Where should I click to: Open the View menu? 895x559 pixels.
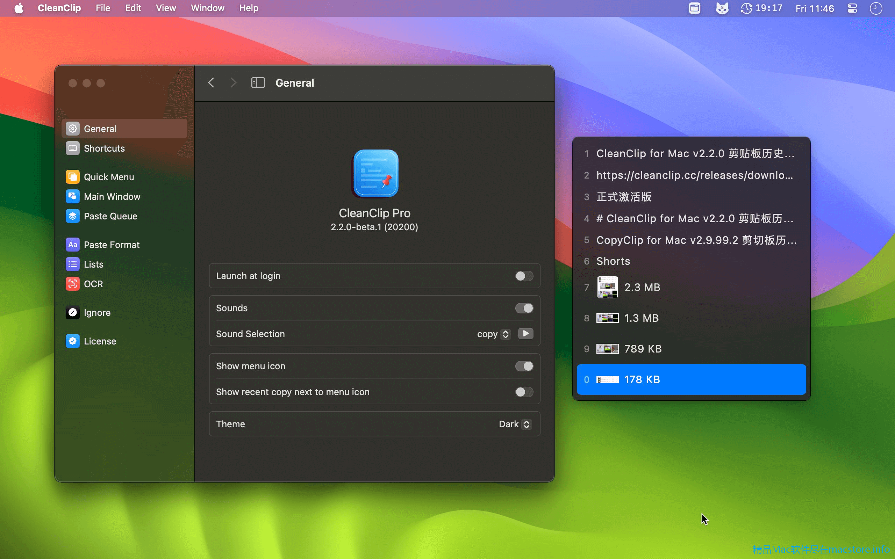(166, 8)
